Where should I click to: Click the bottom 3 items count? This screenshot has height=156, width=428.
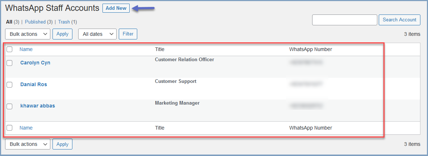pyautogui.click(x=412, y=144)
